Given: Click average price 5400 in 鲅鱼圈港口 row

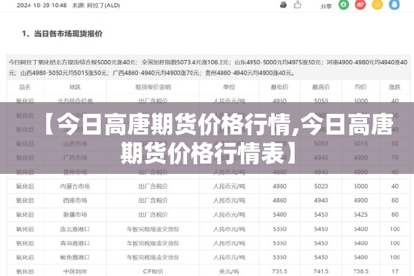Looking at the screenshot, I should coord(361,257).
